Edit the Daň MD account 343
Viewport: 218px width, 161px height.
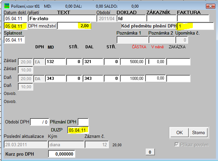pyautogui.click(x=55, y=78)
